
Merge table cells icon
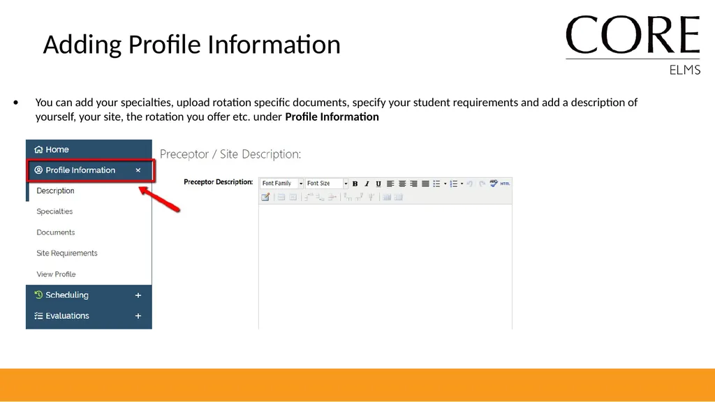click(x=399, y=197)
